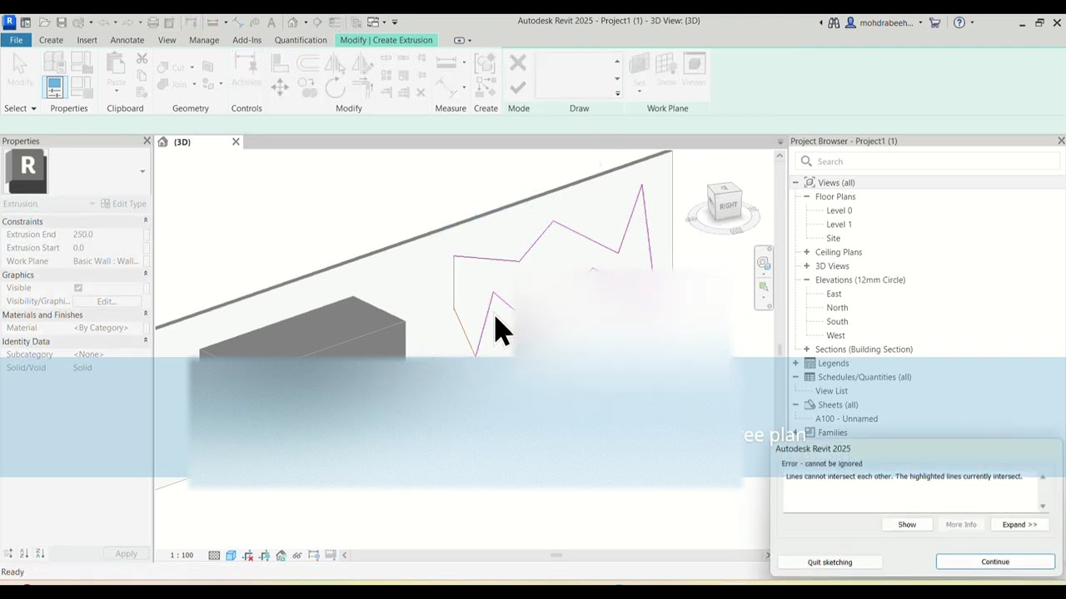This screenshot has height=599, width=1066.
Task: Select Level 1 floor plan
Action: pyautogui.click(x=839, y=225)
